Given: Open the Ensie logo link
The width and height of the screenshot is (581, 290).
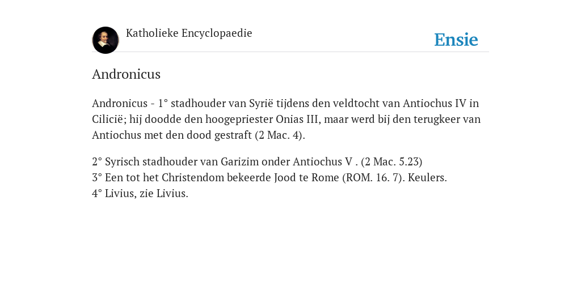Looking at the screenshot, I should [456, 40].
